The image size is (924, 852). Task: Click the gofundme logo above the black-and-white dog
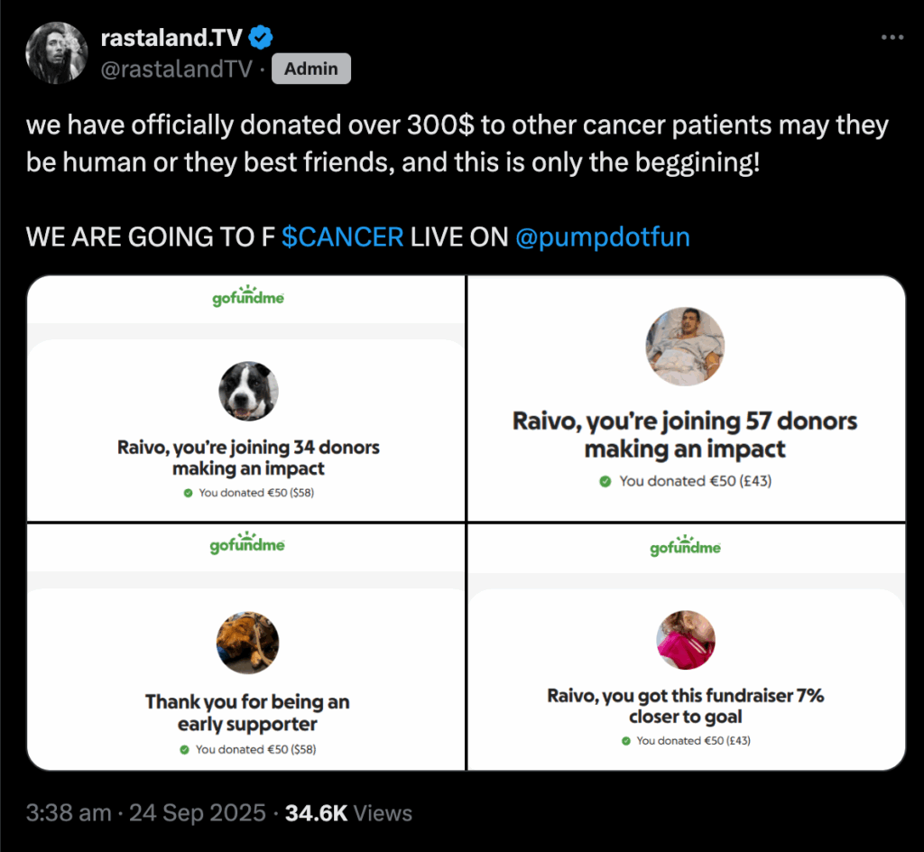(x=247, y=296)
